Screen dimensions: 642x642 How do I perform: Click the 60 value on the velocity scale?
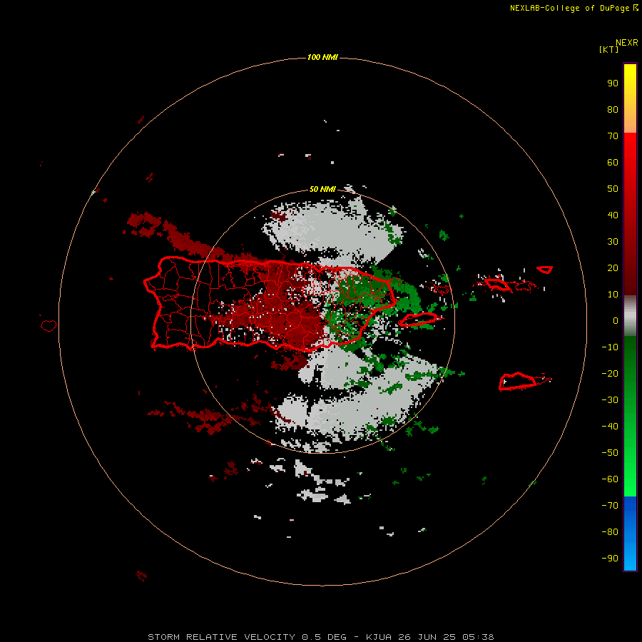coord(613,163)
